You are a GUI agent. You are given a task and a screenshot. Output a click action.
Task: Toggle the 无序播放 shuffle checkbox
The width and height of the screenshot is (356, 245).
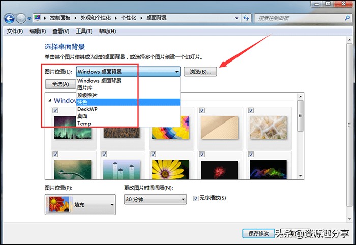point(196,198)
